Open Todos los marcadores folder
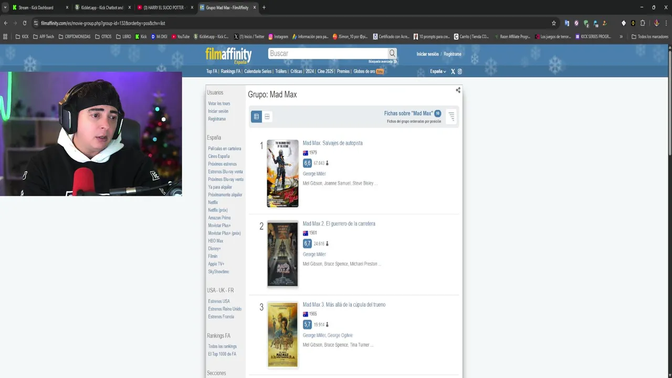Screen dimensions: 672x378 (650, 37)
